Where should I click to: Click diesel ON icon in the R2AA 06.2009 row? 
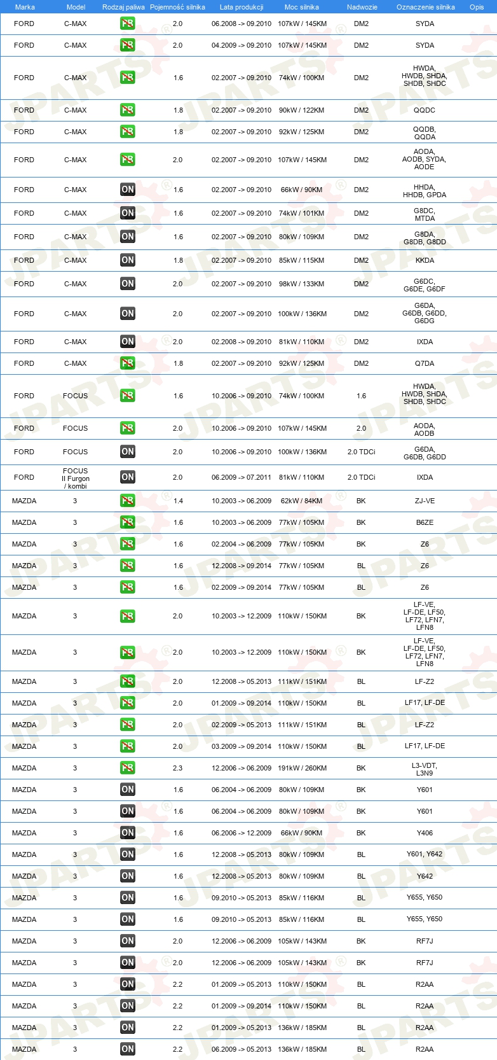click(x=128, y=1049)
